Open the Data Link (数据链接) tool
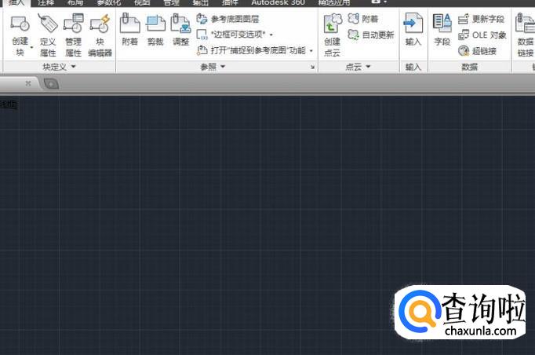This screenshot has height=355, width=535. tap(525, 35)
